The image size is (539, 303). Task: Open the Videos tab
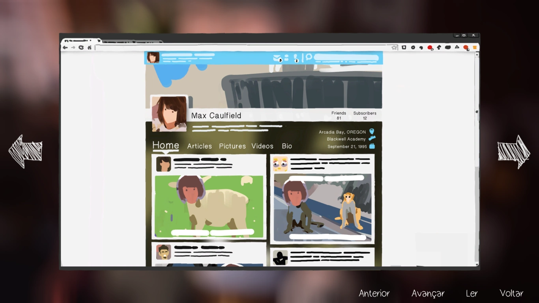(262, 146)
